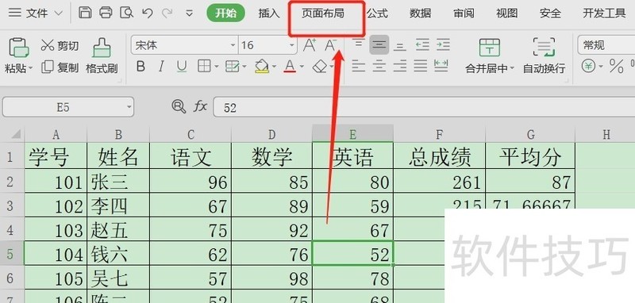
Task: Center text horizontally
Action: [x=379, y=66]
